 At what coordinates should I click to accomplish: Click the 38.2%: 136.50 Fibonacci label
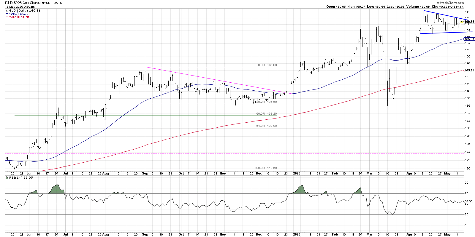tap(266, 102)
